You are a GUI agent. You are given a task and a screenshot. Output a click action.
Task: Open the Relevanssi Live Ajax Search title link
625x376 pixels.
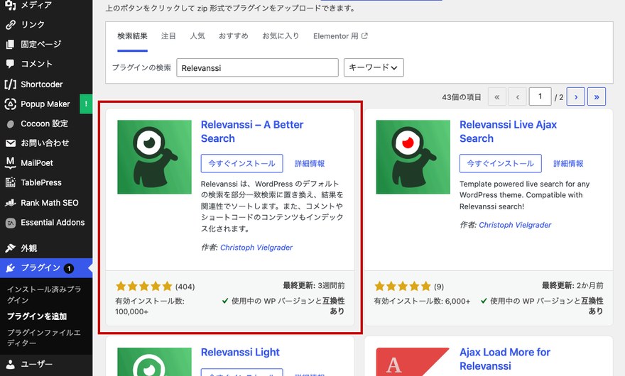pos(509,131)
